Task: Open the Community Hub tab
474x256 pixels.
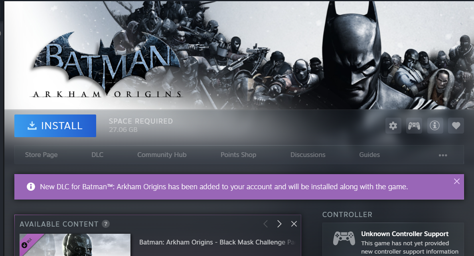Action: click(x=162, y=155)
